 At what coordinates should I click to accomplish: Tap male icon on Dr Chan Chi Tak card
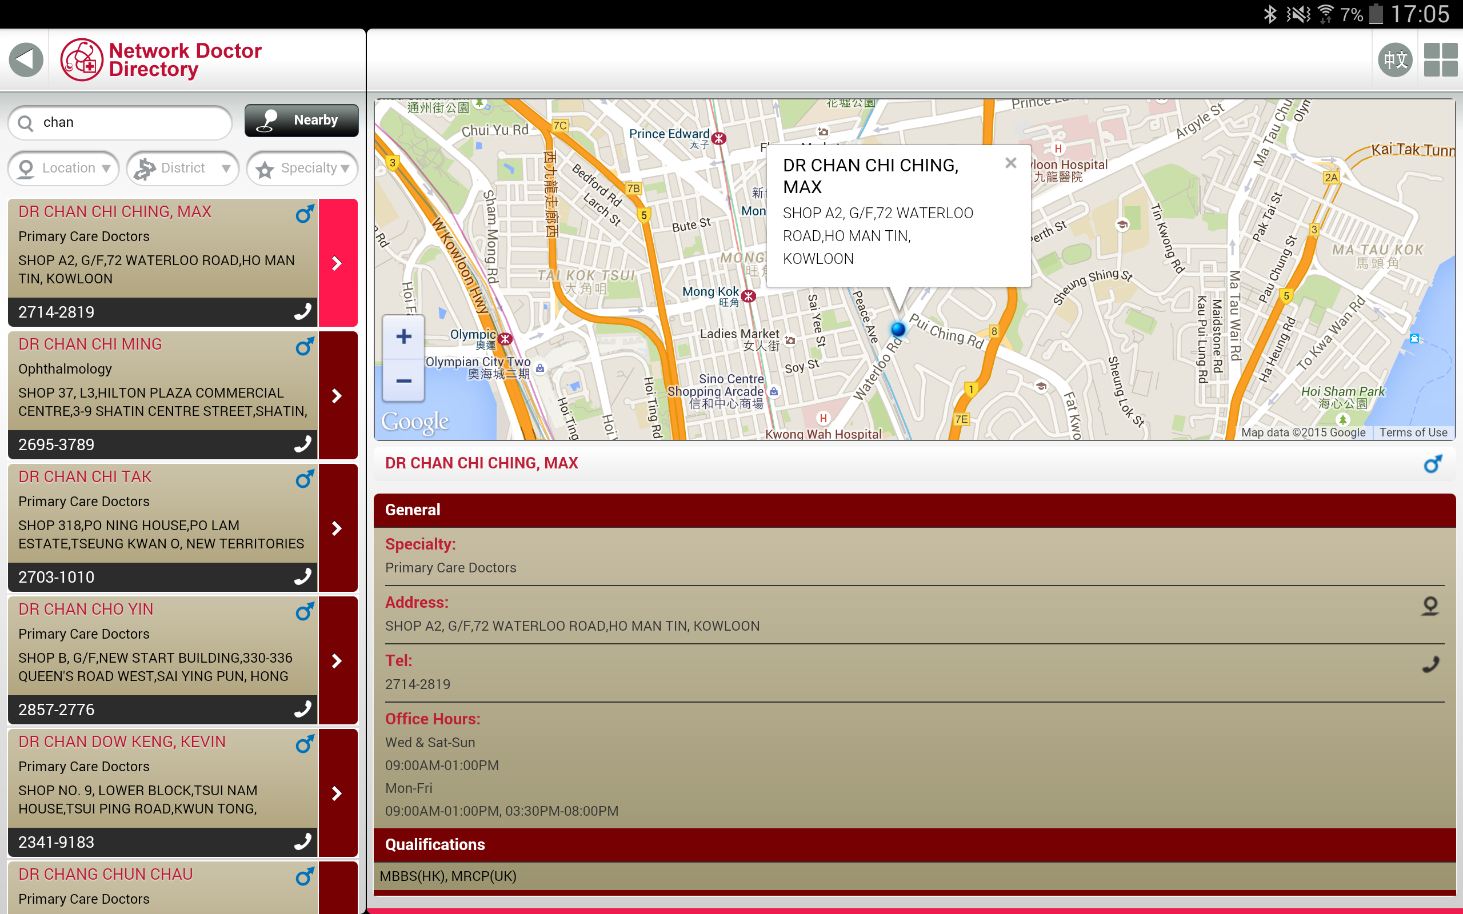(305, 478)
